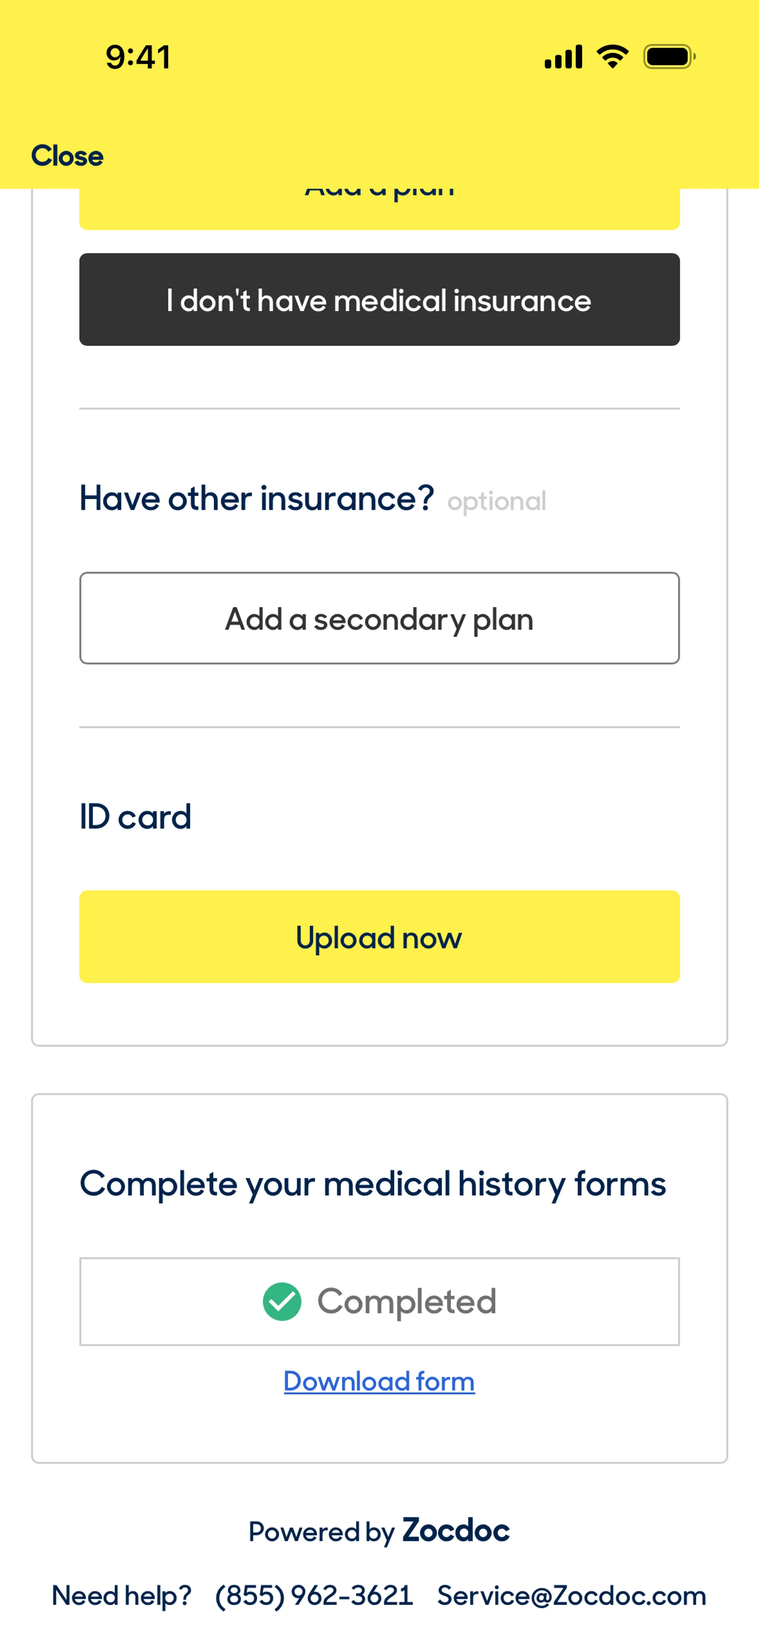
Task: Tap the Need help? label
Action: (121, 1596)
